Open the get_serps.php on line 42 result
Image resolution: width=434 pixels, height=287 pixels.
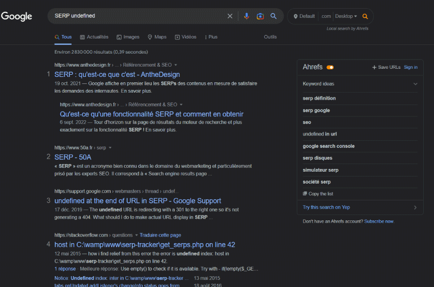pos(145,245)
